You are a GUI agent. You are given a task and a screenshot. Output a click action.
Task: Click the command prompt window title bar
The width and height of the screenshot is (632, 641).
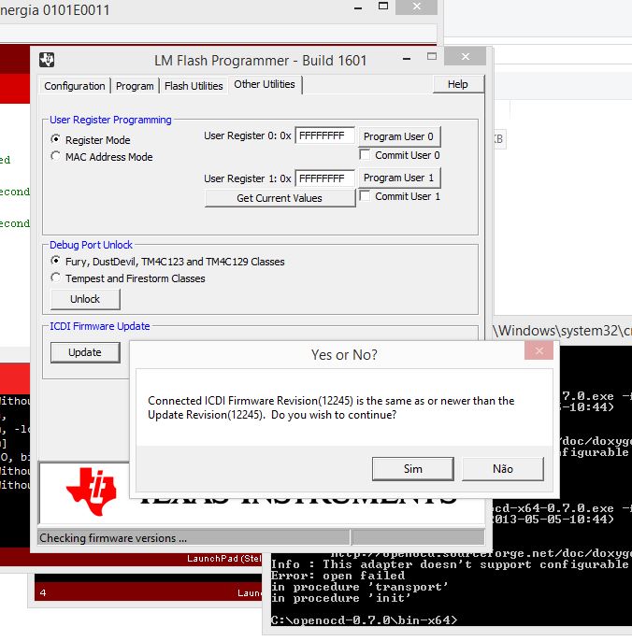563,331
